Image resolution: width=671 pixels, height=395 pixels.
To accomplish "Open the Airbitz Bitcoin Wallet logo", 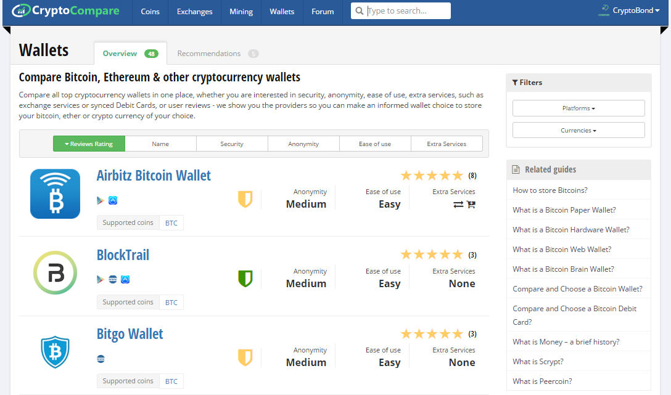I will (x=56, y=193).
